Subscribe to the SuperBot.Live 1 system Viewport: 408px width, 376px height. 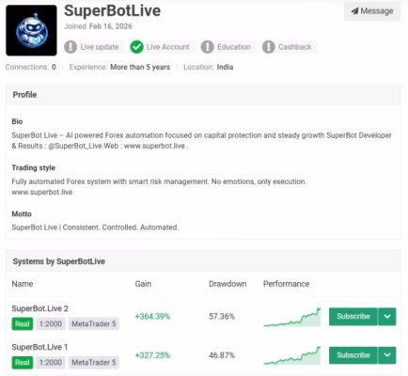click(x=353, y=355)
